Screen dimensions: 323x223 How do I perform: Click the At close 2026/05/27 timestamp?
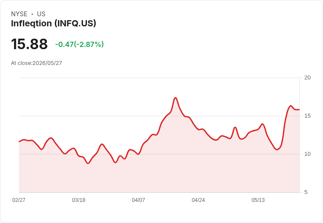coord(36,63)
